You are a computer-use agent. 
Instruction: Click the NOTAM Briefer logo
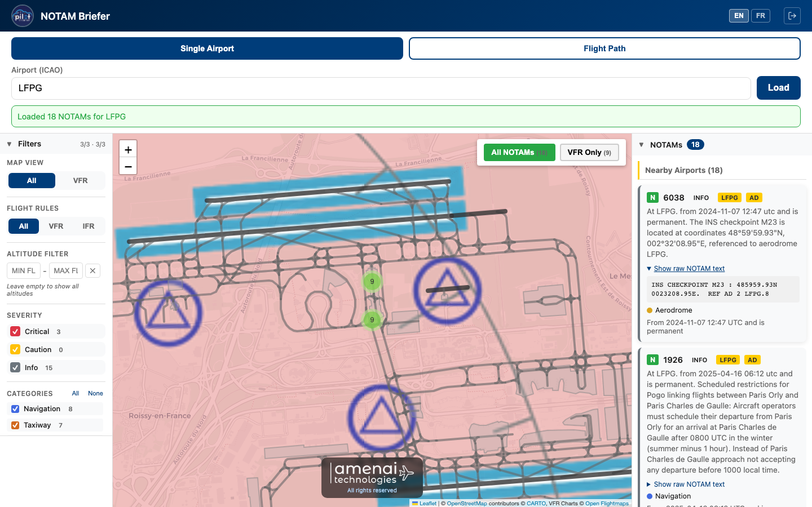click(x=22, y=15)
